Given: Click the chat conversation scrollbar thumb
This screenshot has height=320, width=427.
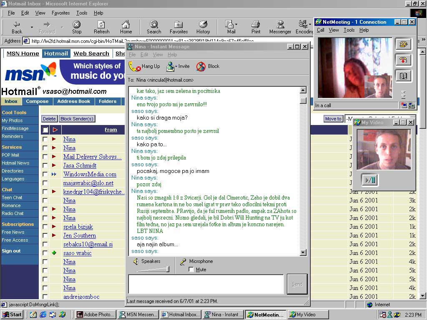Looking at the screenshot, I should pyautogui.click(x=303, y=100).
